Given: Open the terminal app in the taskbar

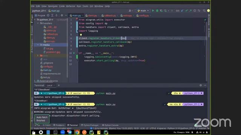Looking at the screenshot, I should 55,132.
